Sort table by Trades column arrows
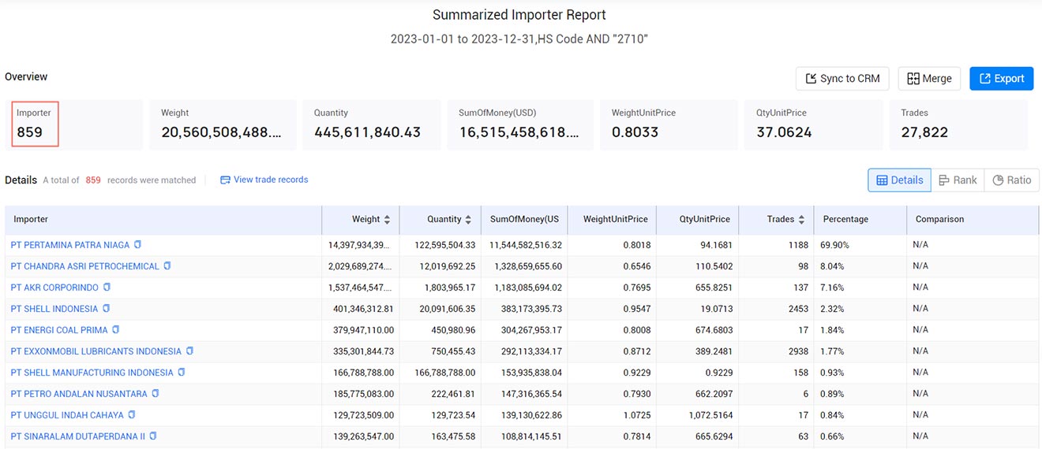This screenshot has width=1042, height=449. (801, 220)
